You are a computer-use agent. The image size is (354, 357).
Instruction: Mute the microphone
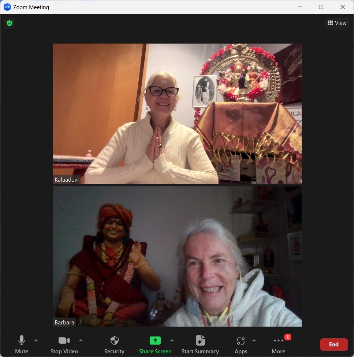[22, 345]
